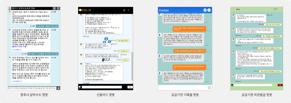Click the iBOT logo in black header

point(85,10)
